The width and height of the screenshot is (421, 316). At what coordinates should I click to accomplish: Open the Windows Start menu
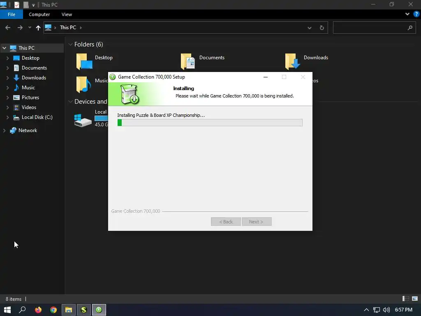[x=7, y=310]
